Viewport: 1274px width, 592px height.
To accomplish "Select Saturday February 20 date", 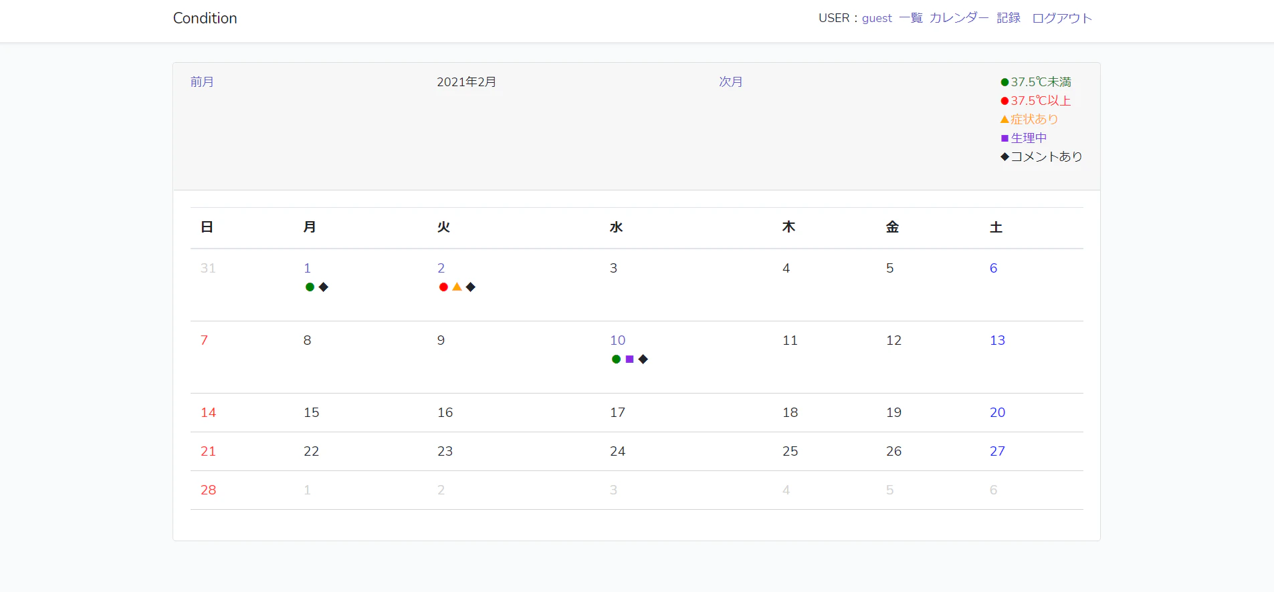I will point(998,412).
